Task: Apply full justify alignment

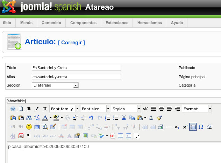Action: click(x=154, y=109)
